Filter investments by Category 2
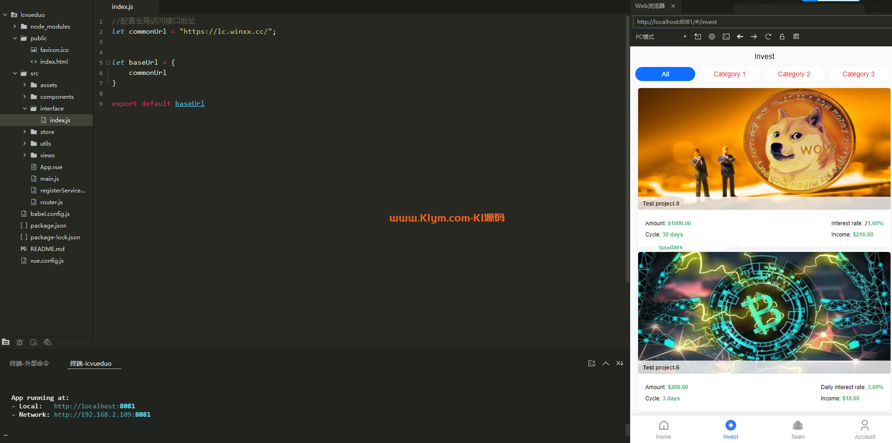Image resolution: width=892 pixels, height=443 pixels. click(x=794, y=74)
